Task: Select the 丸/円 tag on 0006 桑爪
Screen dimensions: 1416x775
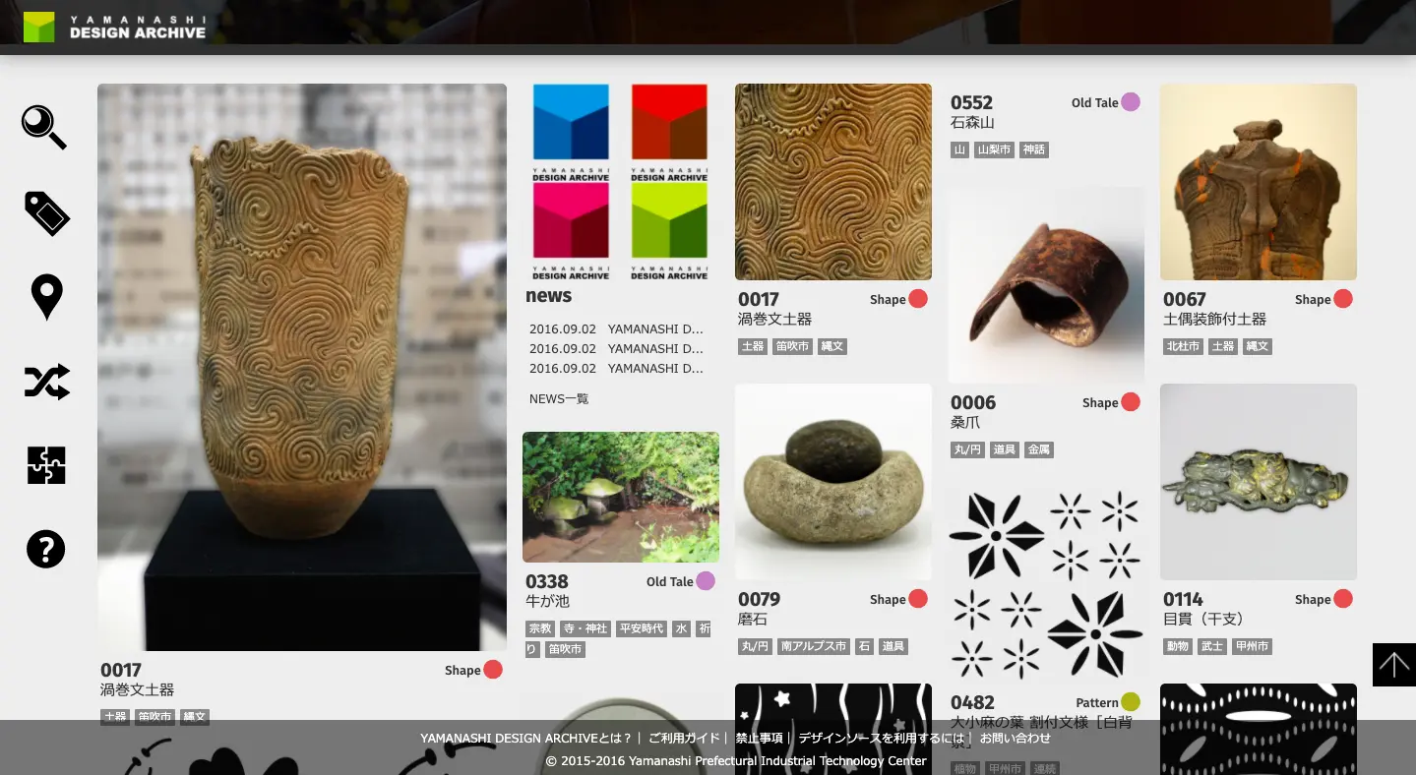Action: coord(968,449)
